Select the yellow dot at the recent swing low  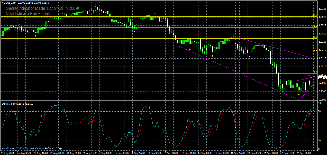pyautogui.click(x=299, y=95)
